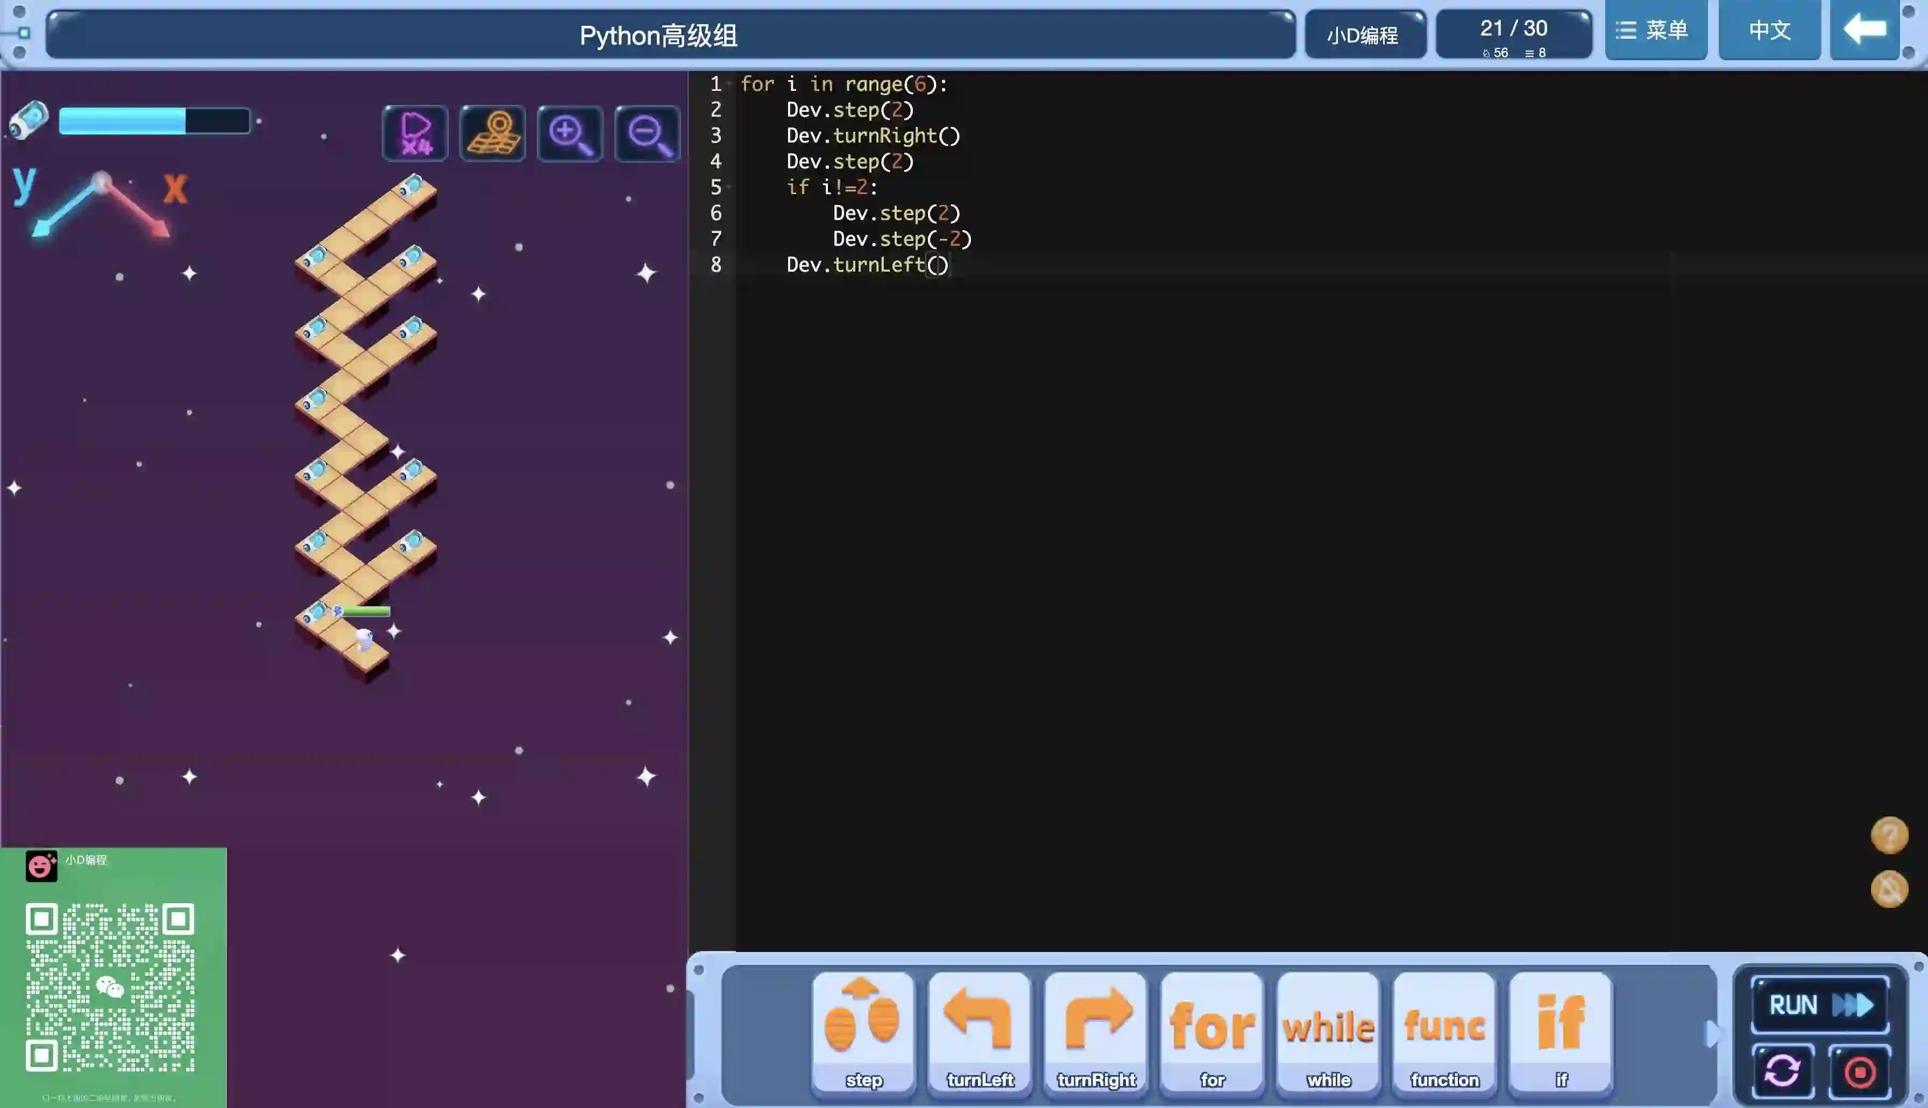Fold the for loop at line 1
The width and height of the screenshot is (1928, 1108).
(x=729, y=84)
